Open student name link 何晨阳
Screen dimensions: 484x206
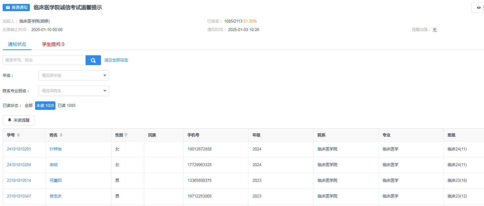pos(55,180)
